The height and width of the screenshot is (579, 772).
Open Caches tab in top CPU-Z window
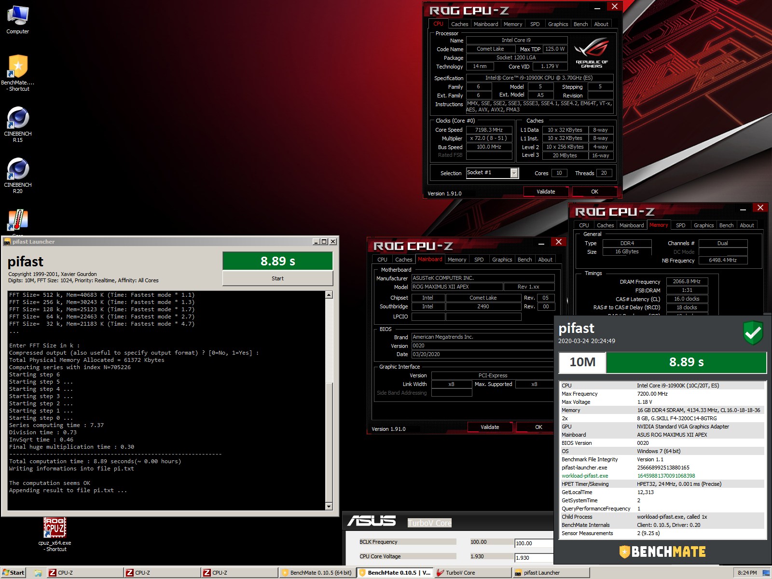459,24
